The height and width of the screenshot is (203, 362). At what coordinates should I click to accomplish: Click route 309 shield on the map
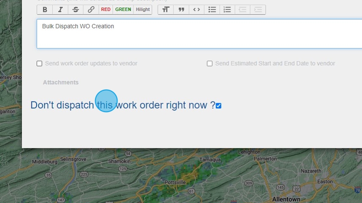point(249,183)
